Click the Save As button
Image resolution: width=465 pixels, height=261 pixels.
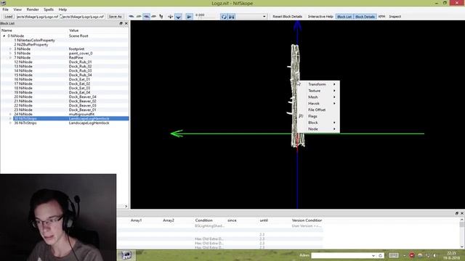click(x=115, y=17)
